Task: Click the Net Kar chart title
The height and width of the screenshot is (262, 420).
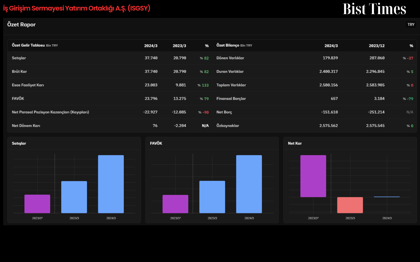Action: click(x=295, y=143)
